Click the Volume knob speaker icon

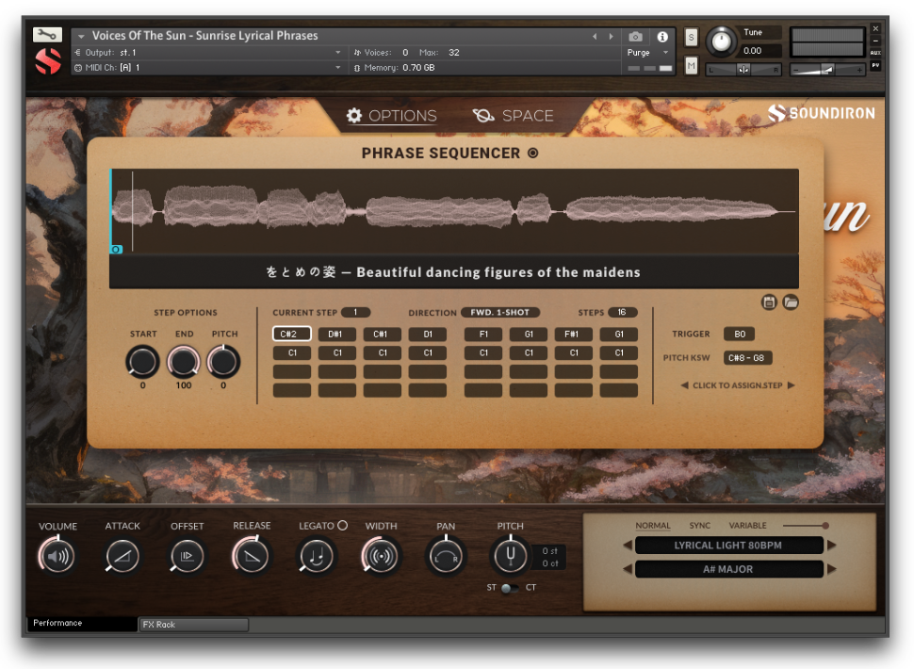57,557
